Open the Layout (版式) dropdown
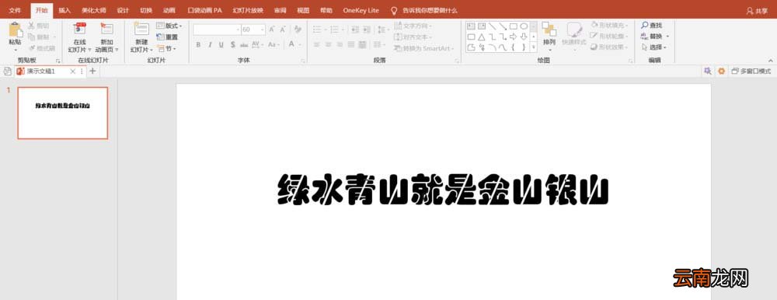Screen dimensions: 777x300 click(x=169, y=26)
